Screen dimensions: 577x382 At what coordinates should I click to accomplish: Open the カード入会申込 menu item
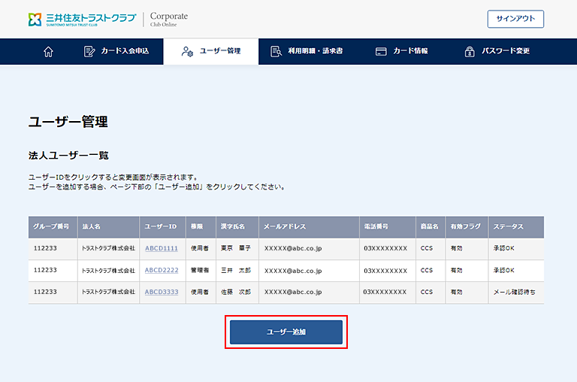[116, 52]
